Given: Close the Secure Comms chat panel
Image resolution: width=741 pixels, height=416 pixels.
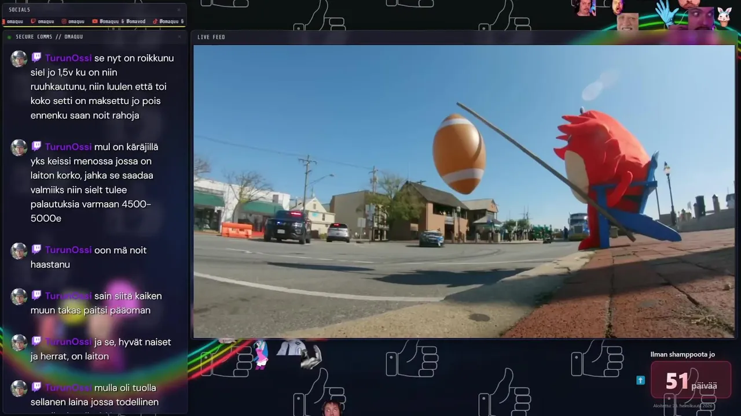Looking at the screenshot, I should (x=179, y=36).
